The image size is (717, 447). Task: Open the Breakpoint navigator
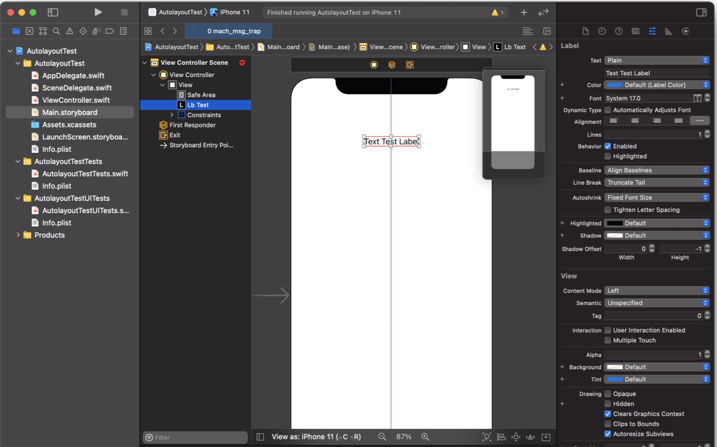click(110, 31)
